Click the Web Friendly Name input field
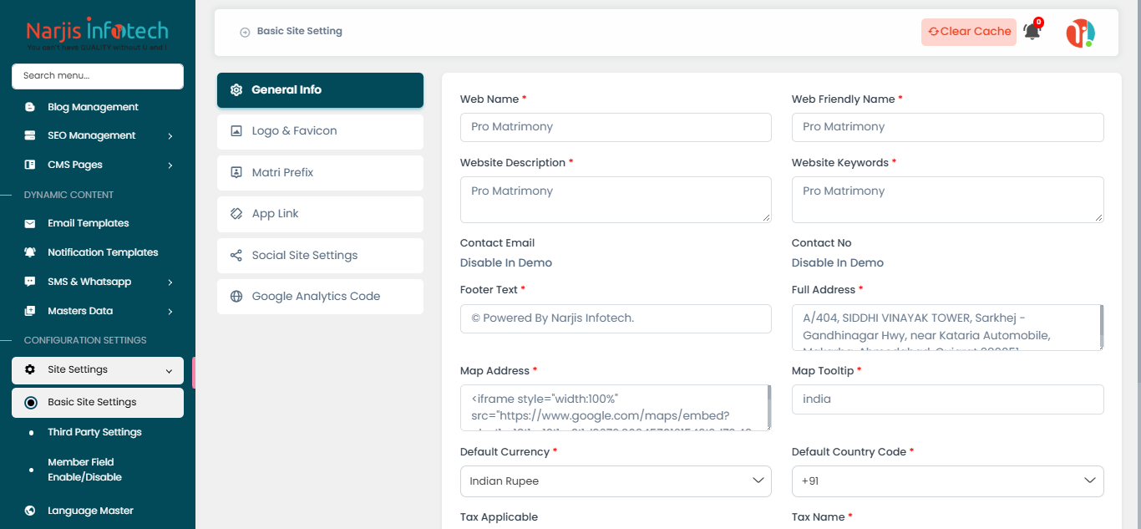 [947, 127]
